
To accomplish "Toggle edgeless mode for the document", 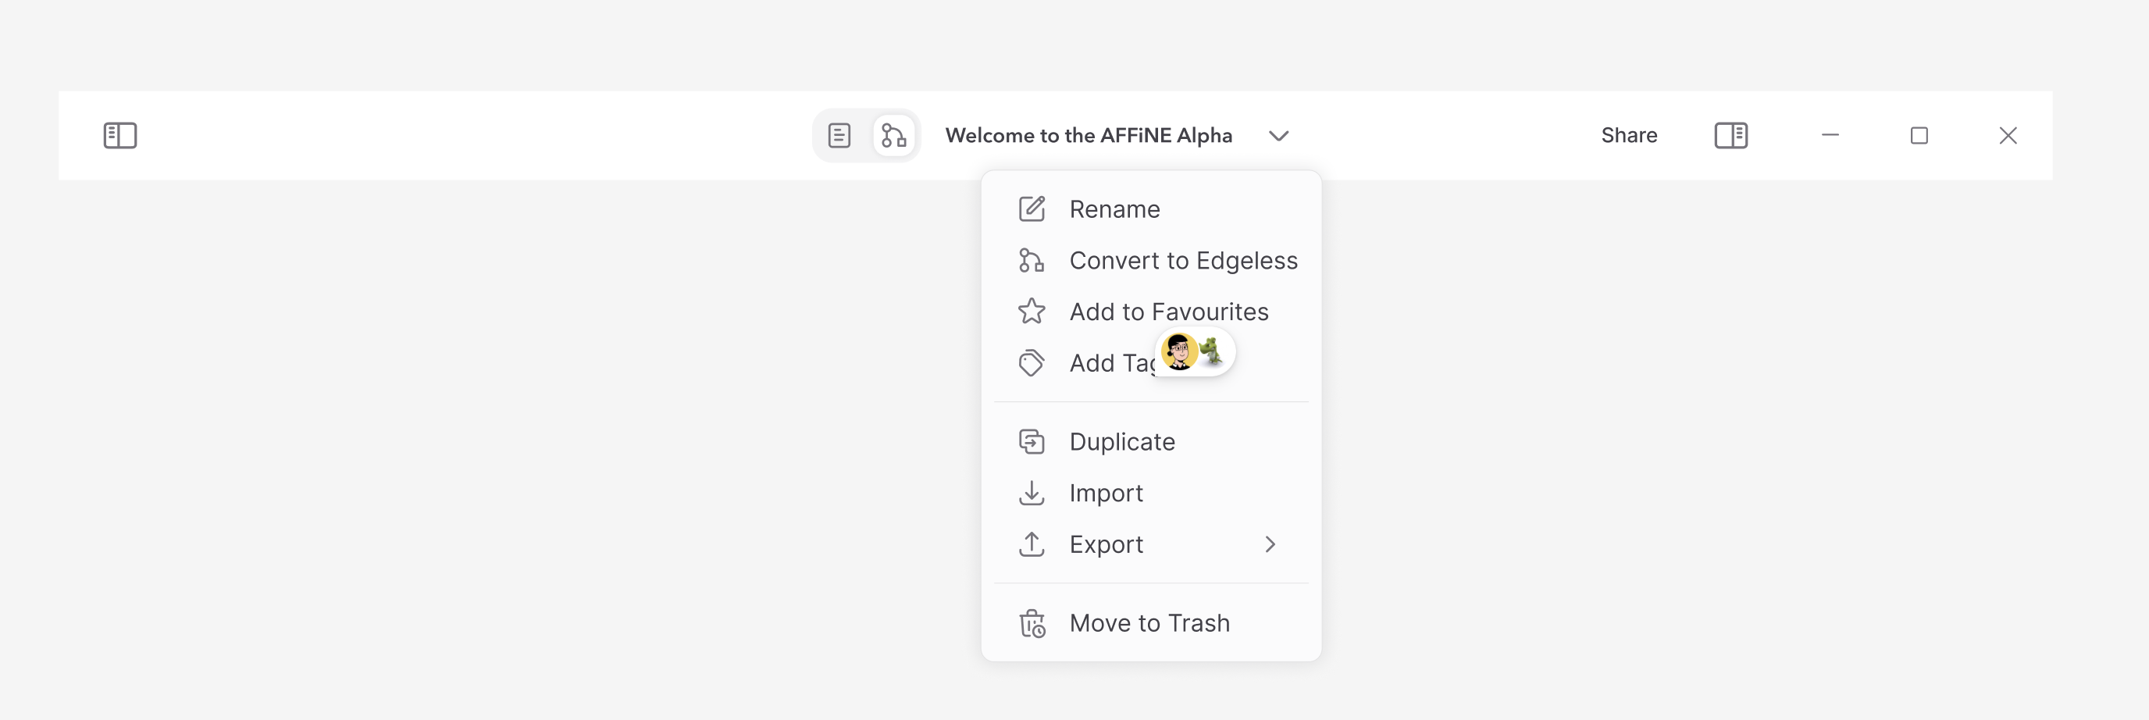I will pyautogui.click(x=893, y=135).
